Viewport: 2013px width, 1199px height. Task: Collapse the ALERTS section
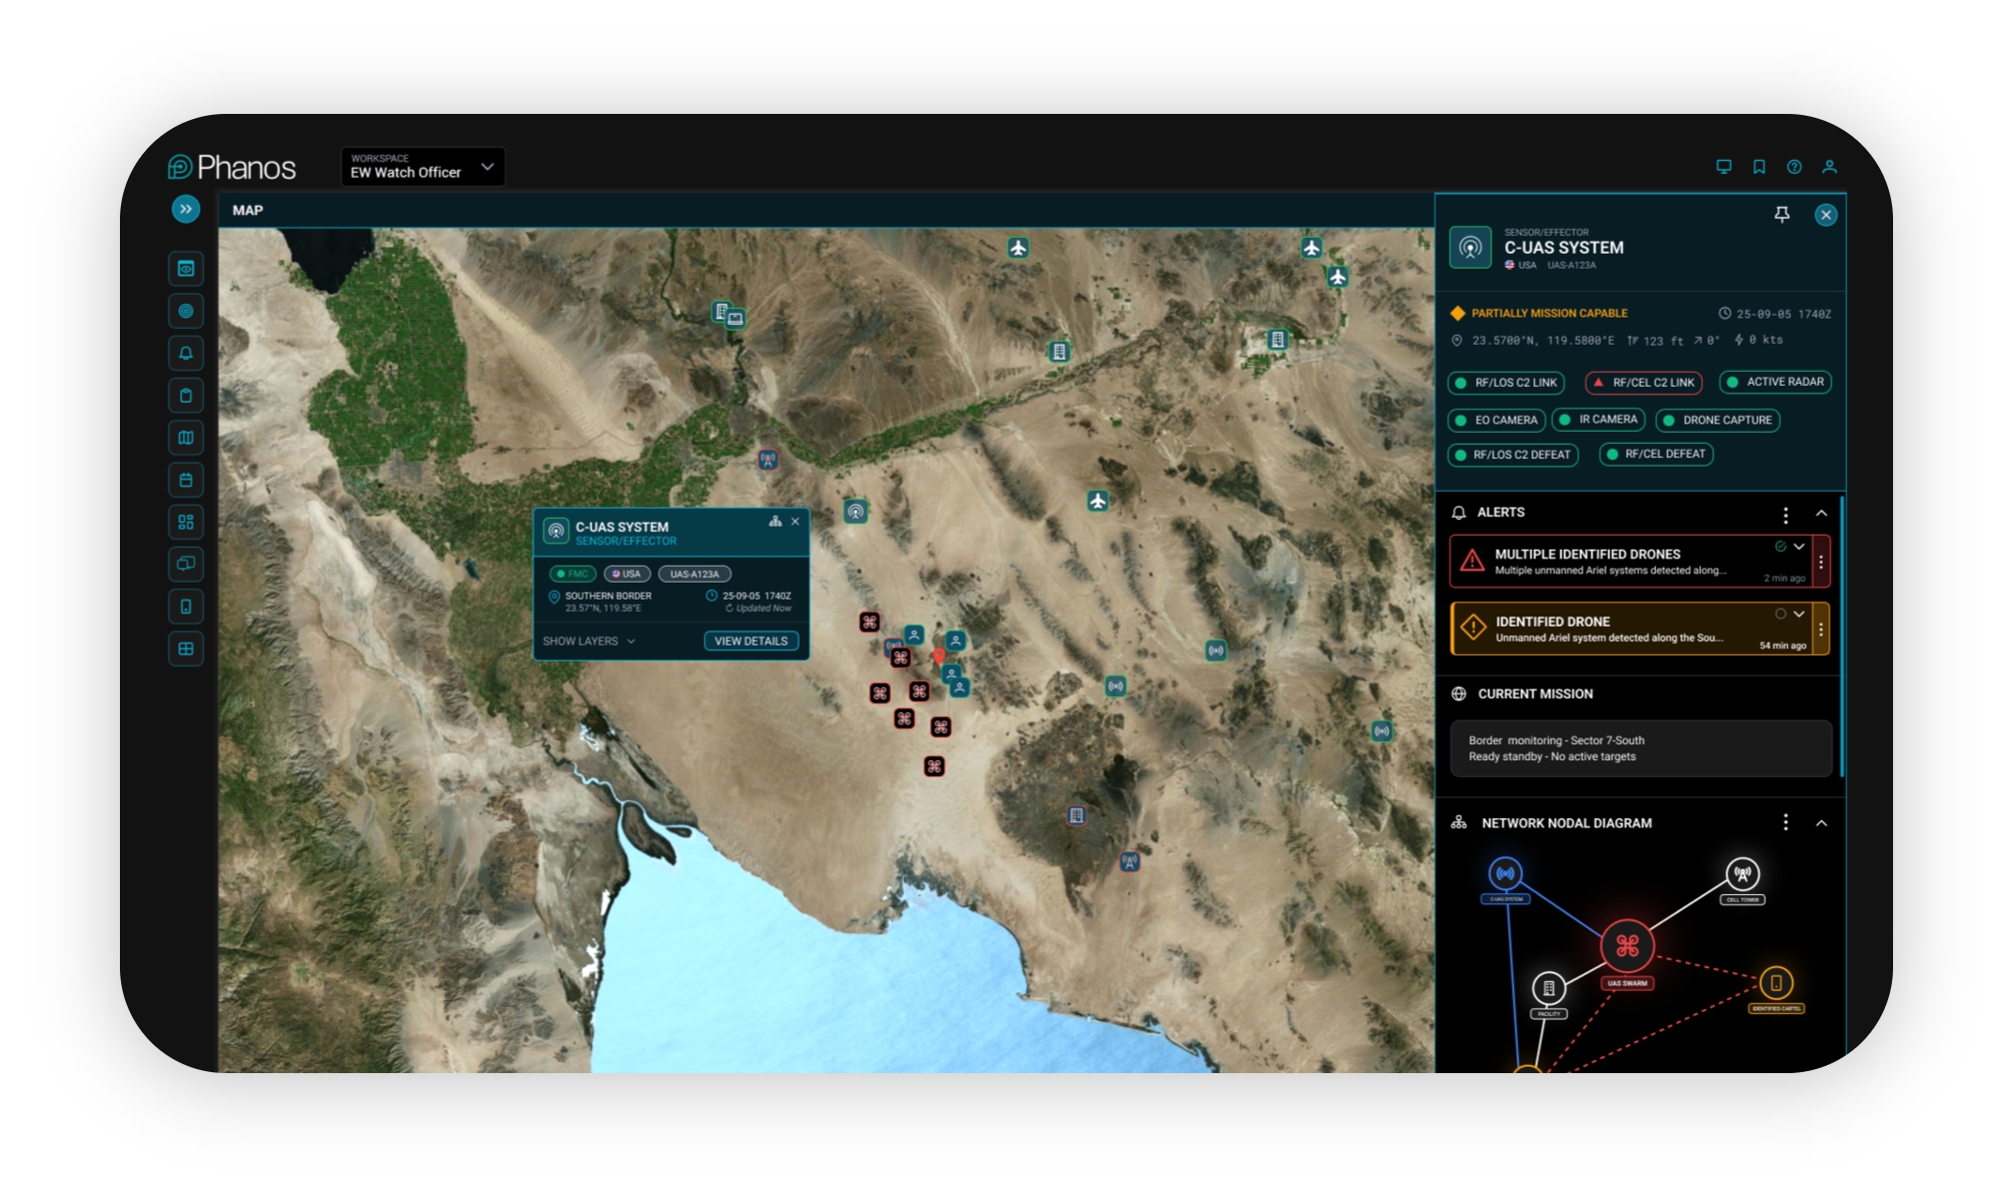(x=1821, y=514)
